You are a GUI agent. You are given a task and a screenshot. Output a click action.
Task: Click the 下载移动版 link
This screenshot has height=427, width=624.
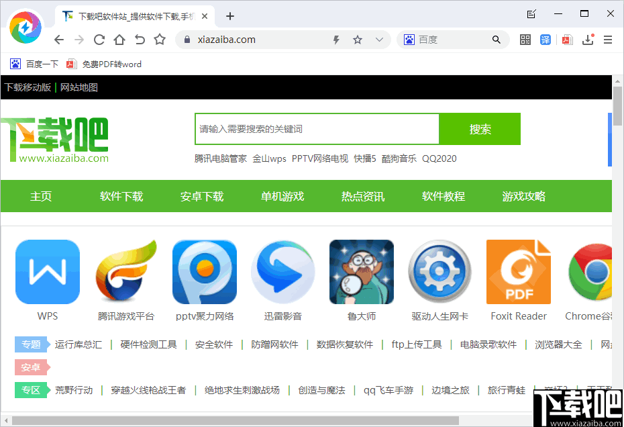click(28, 87)
